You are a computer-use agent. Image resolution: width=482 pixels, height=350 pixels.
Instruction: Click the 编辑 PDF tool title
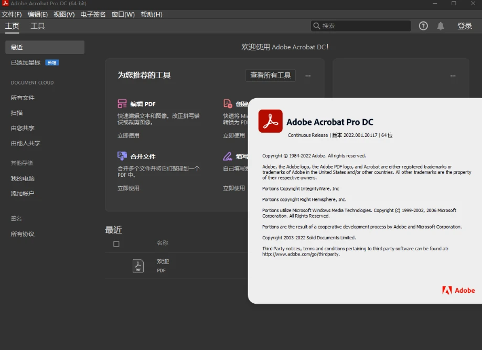coord(143,104)
